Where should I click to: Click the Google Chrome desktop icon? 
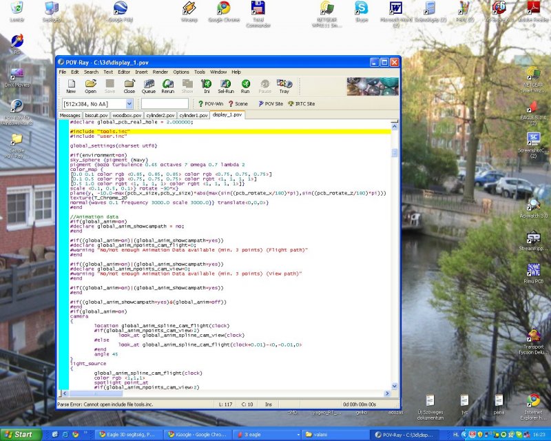[x=224, y=12]
